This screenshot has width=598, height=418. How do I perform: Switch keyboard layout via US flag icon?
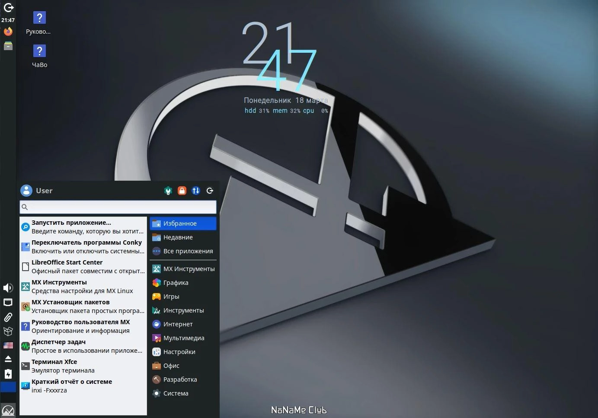(x=8, y=345)
